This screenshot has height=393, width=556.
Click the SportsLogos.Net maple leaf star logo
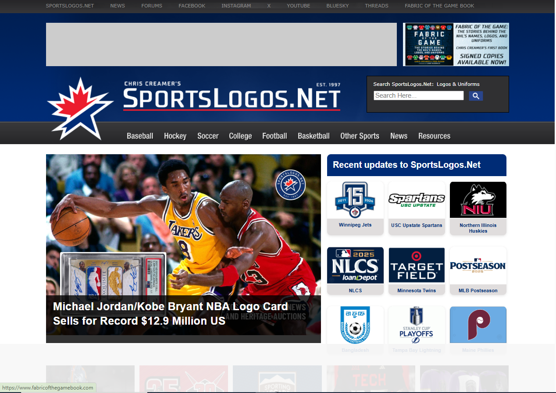pyautogui.click(x=80, y=108)
